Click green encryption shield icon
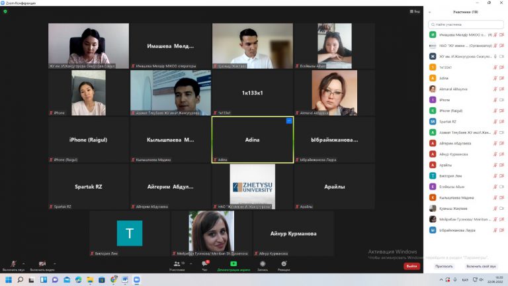The width and height of the screenshot is (508, 286). [6, 11]
